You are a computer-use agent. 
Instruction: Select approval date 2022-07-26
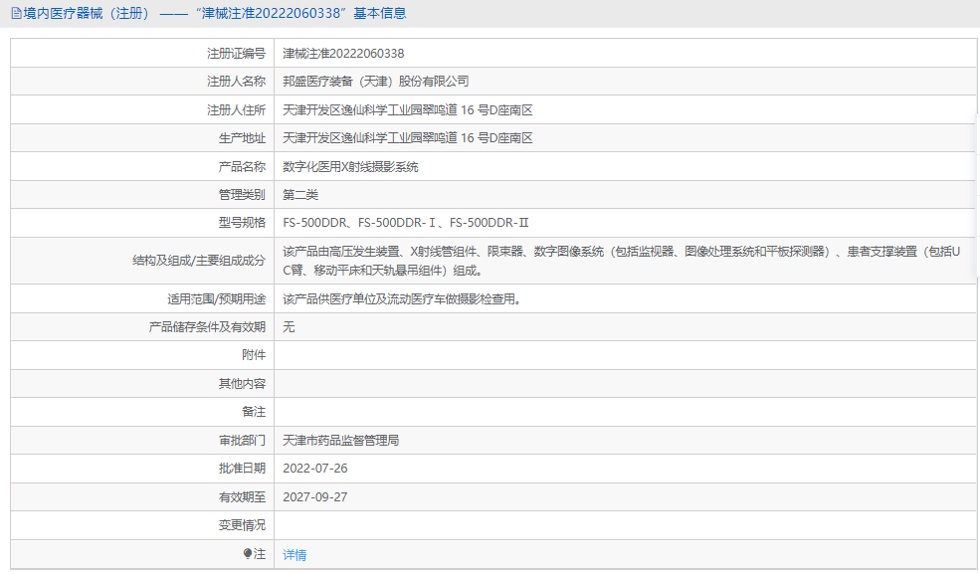[315, 469]
